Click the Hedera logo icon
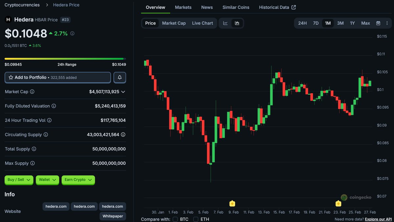This screenshot has height=222, width=394. tap(8, 20)
